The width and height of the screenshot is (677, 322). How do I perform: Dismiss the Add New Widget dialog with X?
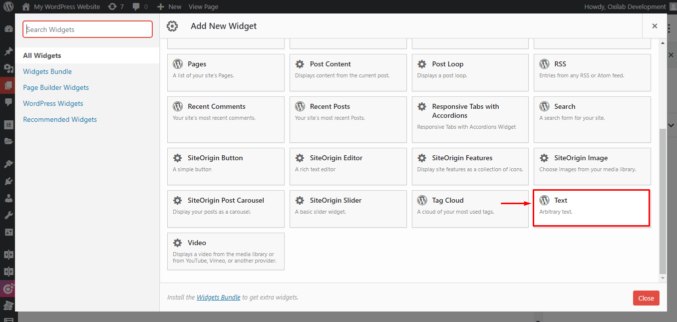point(655,26)
